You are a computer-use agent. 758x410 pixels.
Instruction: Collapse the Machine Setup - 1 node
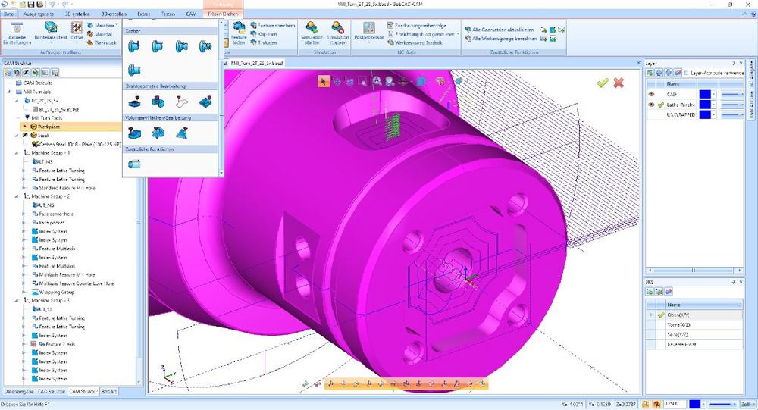17,153
